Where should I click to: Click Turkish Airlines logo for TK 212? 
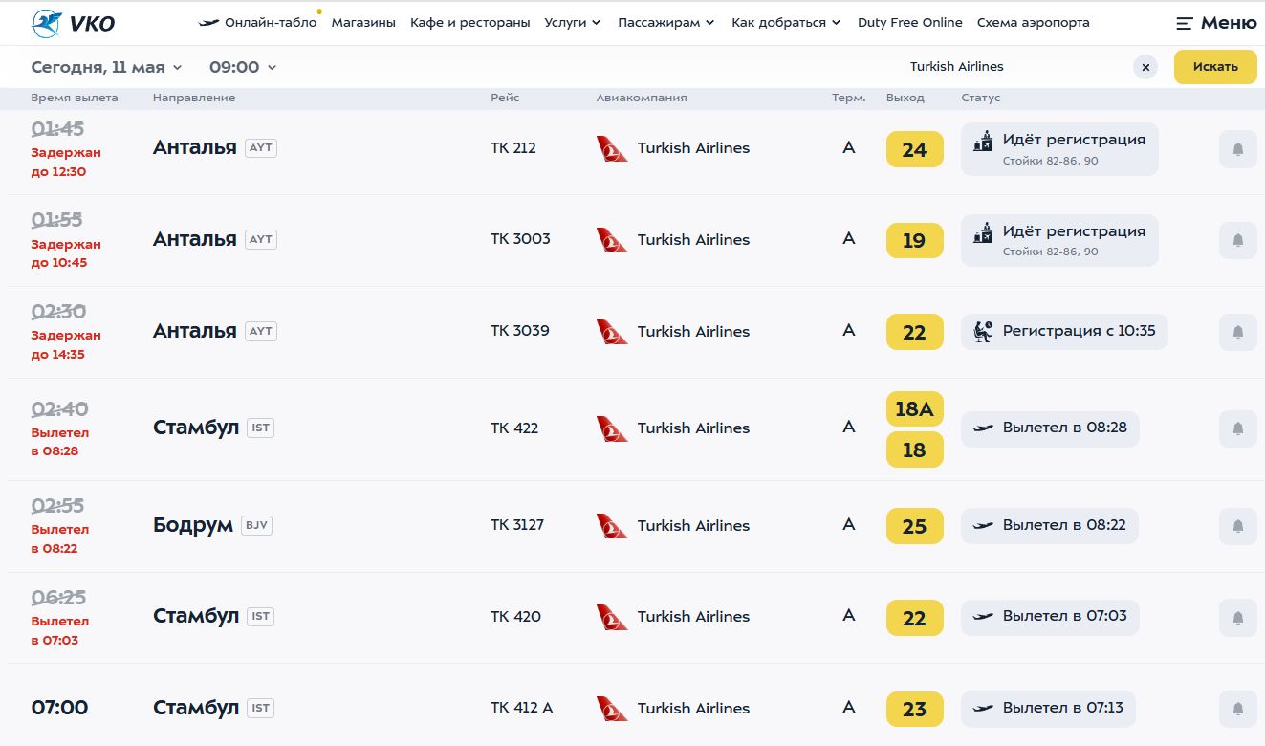tap(612, 148)
